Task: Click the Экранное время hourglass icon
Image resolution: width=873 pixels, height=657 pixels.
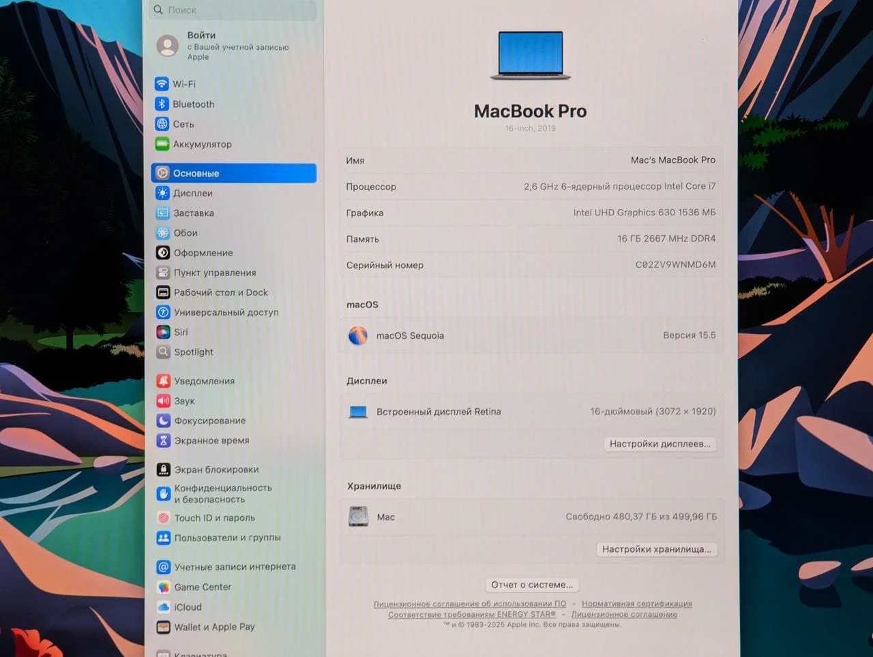Action: tap(163, 440)
